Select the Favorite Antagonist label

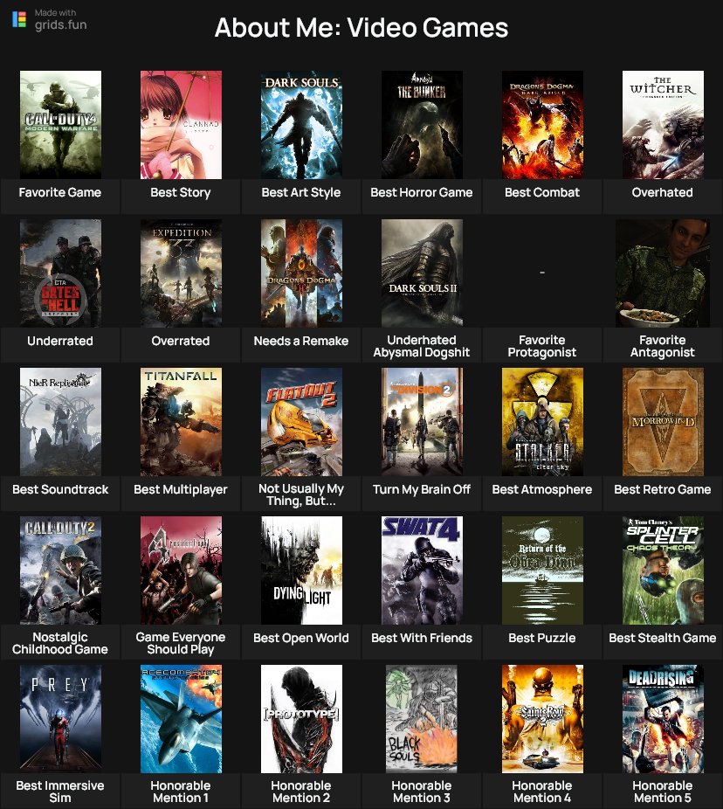663,346
